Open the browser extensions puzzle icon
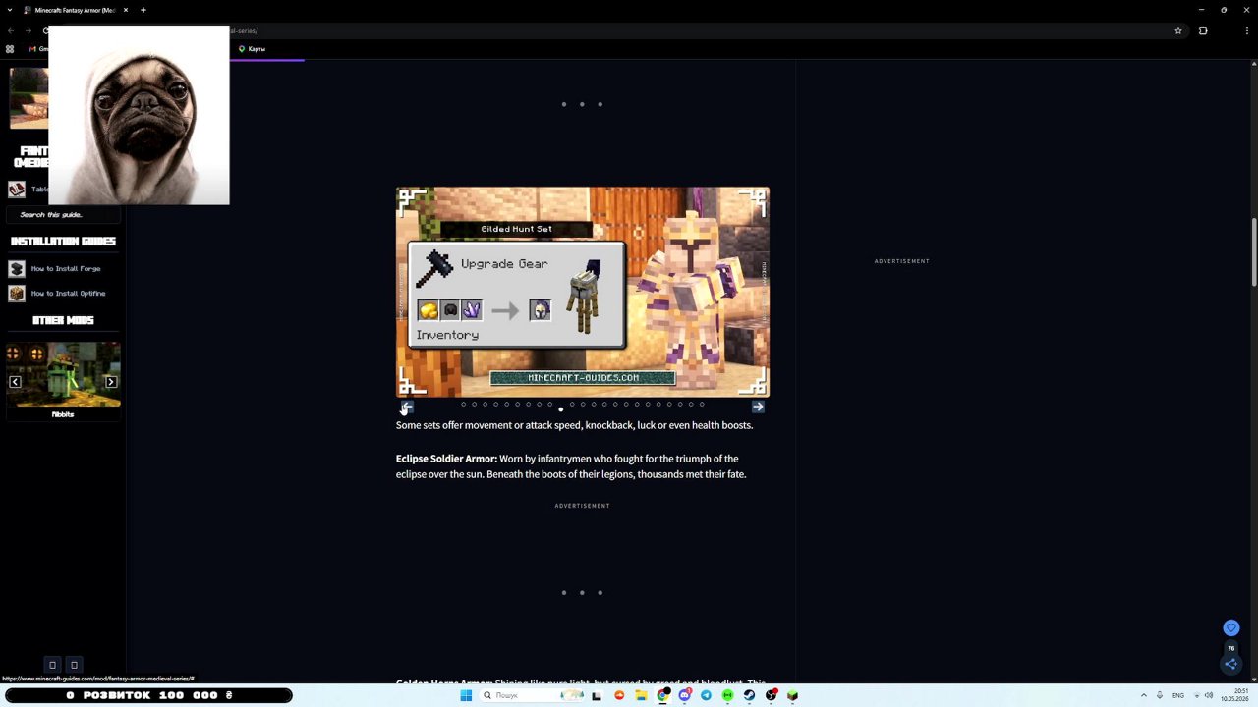 point(1203,30)
